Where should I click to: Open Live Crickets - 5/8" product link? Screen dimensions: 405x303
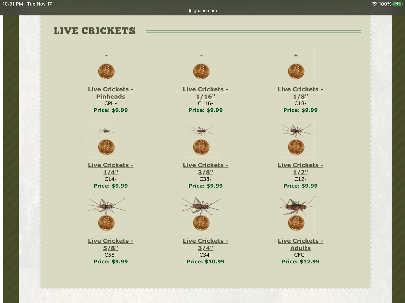(x=111, y=244)
